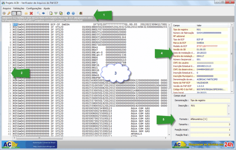236x150 pixels.
Task: Open a file with the folder icon
Action: [x=26, y=13]
